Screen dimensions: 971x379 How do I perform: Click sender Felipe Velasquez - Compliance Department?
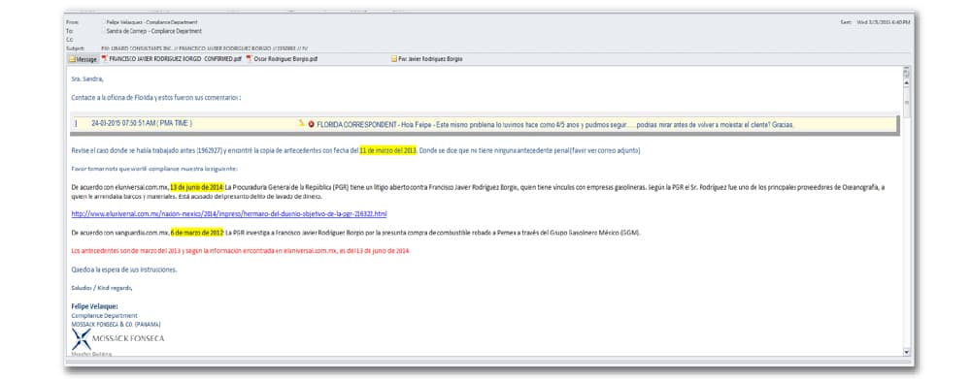point(151,21)
